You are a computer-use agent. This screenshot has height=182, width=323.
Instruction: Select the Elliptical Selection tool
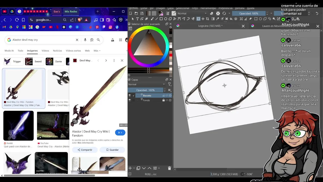260,19
